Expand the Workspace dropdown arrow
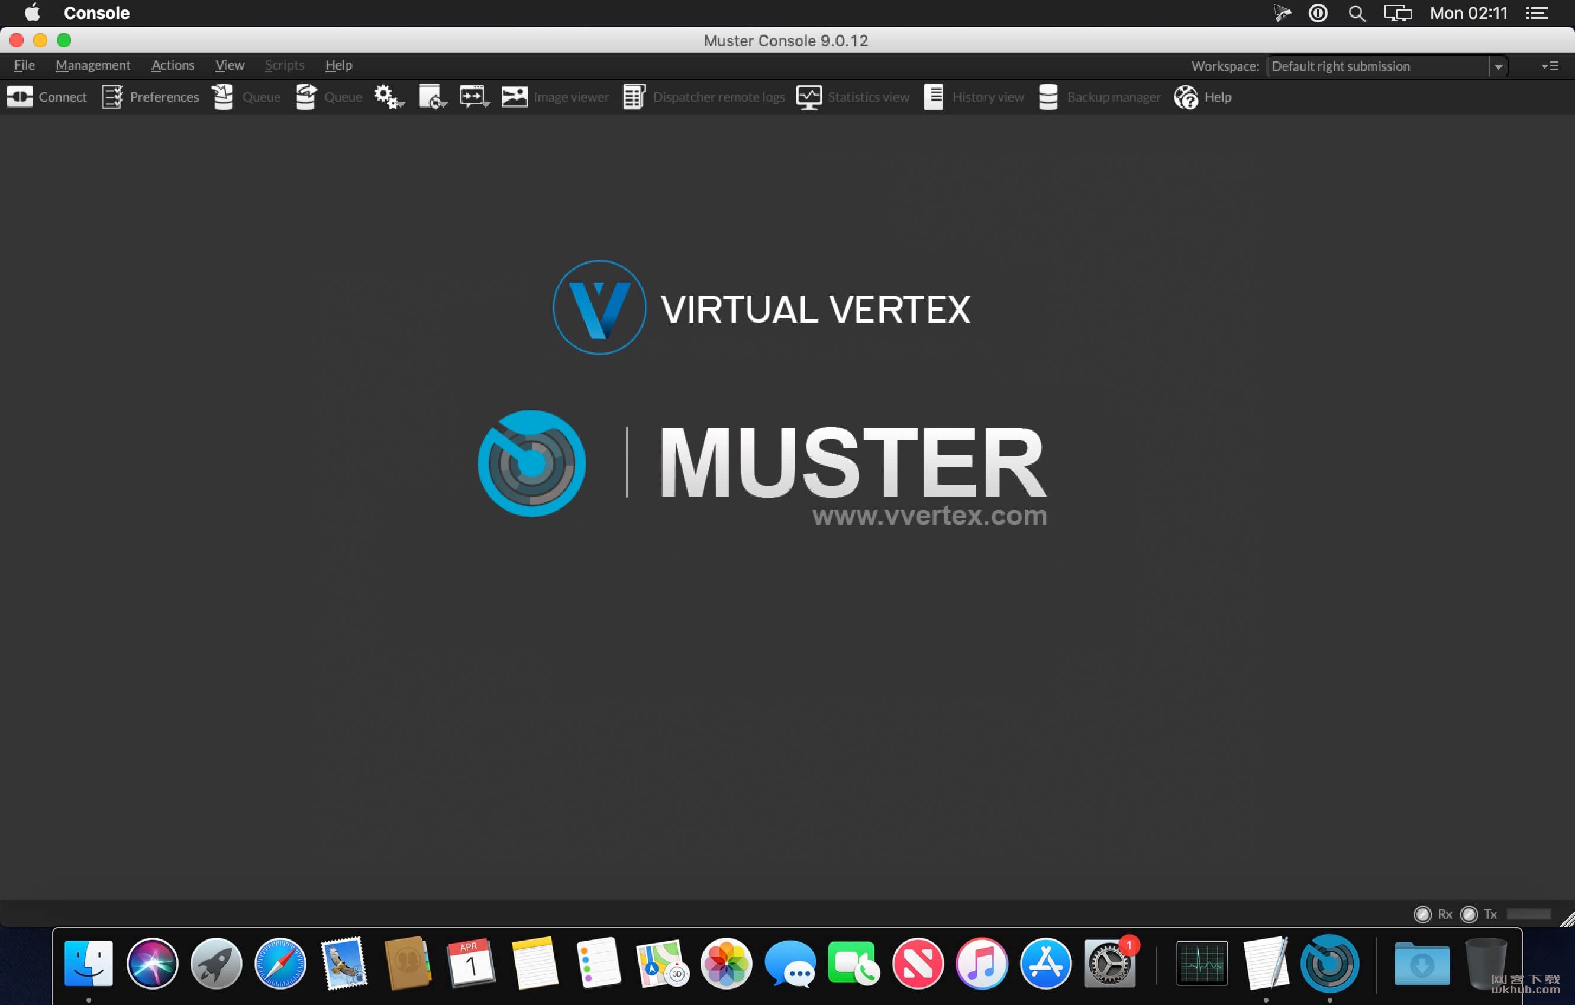The image size is (1575, 1005). pyautogui.click(x=1499, y=67)
